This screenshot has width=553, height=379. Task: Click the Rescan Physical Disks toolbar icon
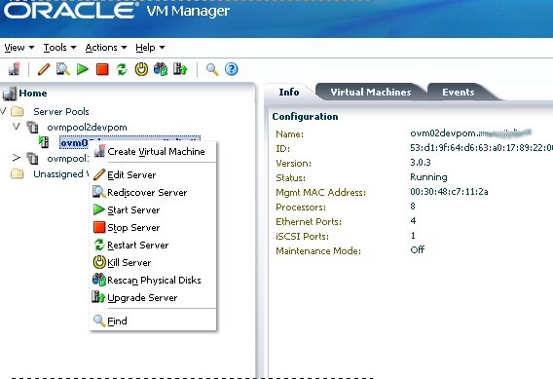(161, 69)
